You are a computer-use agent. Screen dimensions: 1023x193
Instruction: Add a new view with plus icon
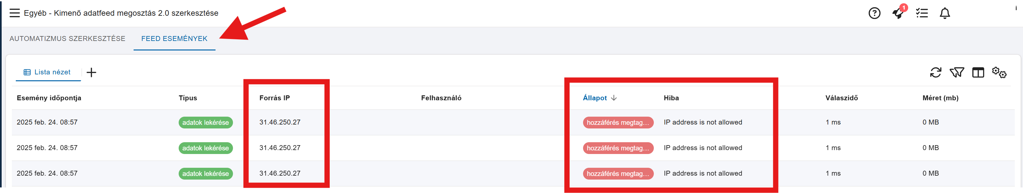[x=91, y=72]
